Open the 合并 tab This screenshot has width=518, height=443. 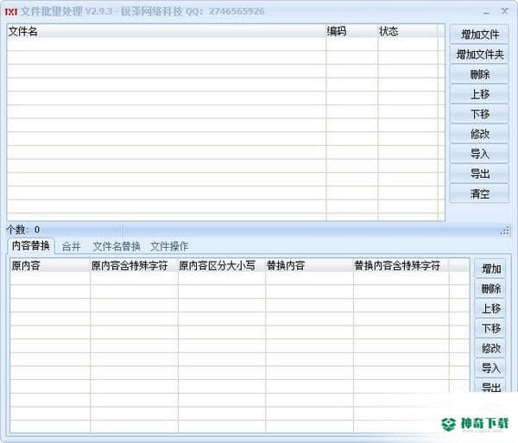(x=72, y=246)
